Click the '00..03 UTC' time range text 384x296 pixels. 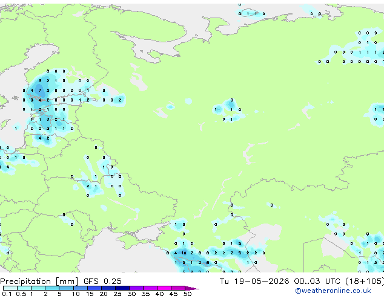coord(317,281)
